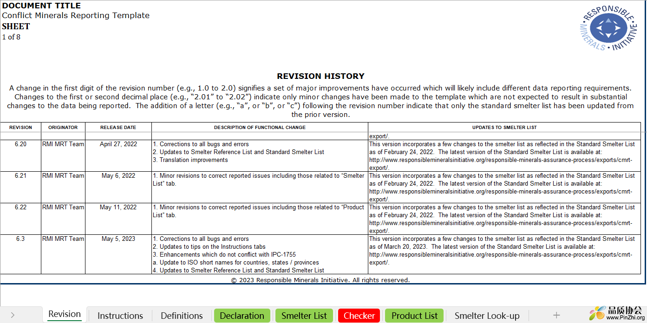Click the Responsible Minerals Initiative logo
Image resolution: width=647 pixels, height=323 pixels.
[x=608, y=29]
